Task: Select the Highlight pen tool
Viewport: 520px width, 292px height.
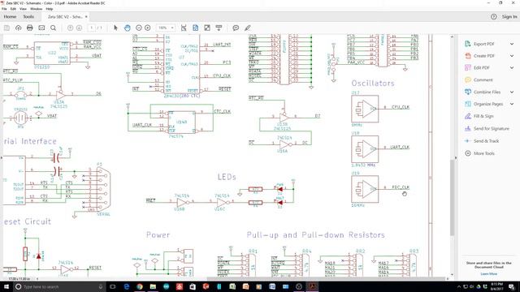Action: click(x=247, y=28)
